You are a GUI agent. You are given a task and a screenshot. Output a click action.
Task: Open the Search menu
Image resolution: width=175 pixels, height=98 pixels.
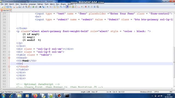tap(11, 4)
